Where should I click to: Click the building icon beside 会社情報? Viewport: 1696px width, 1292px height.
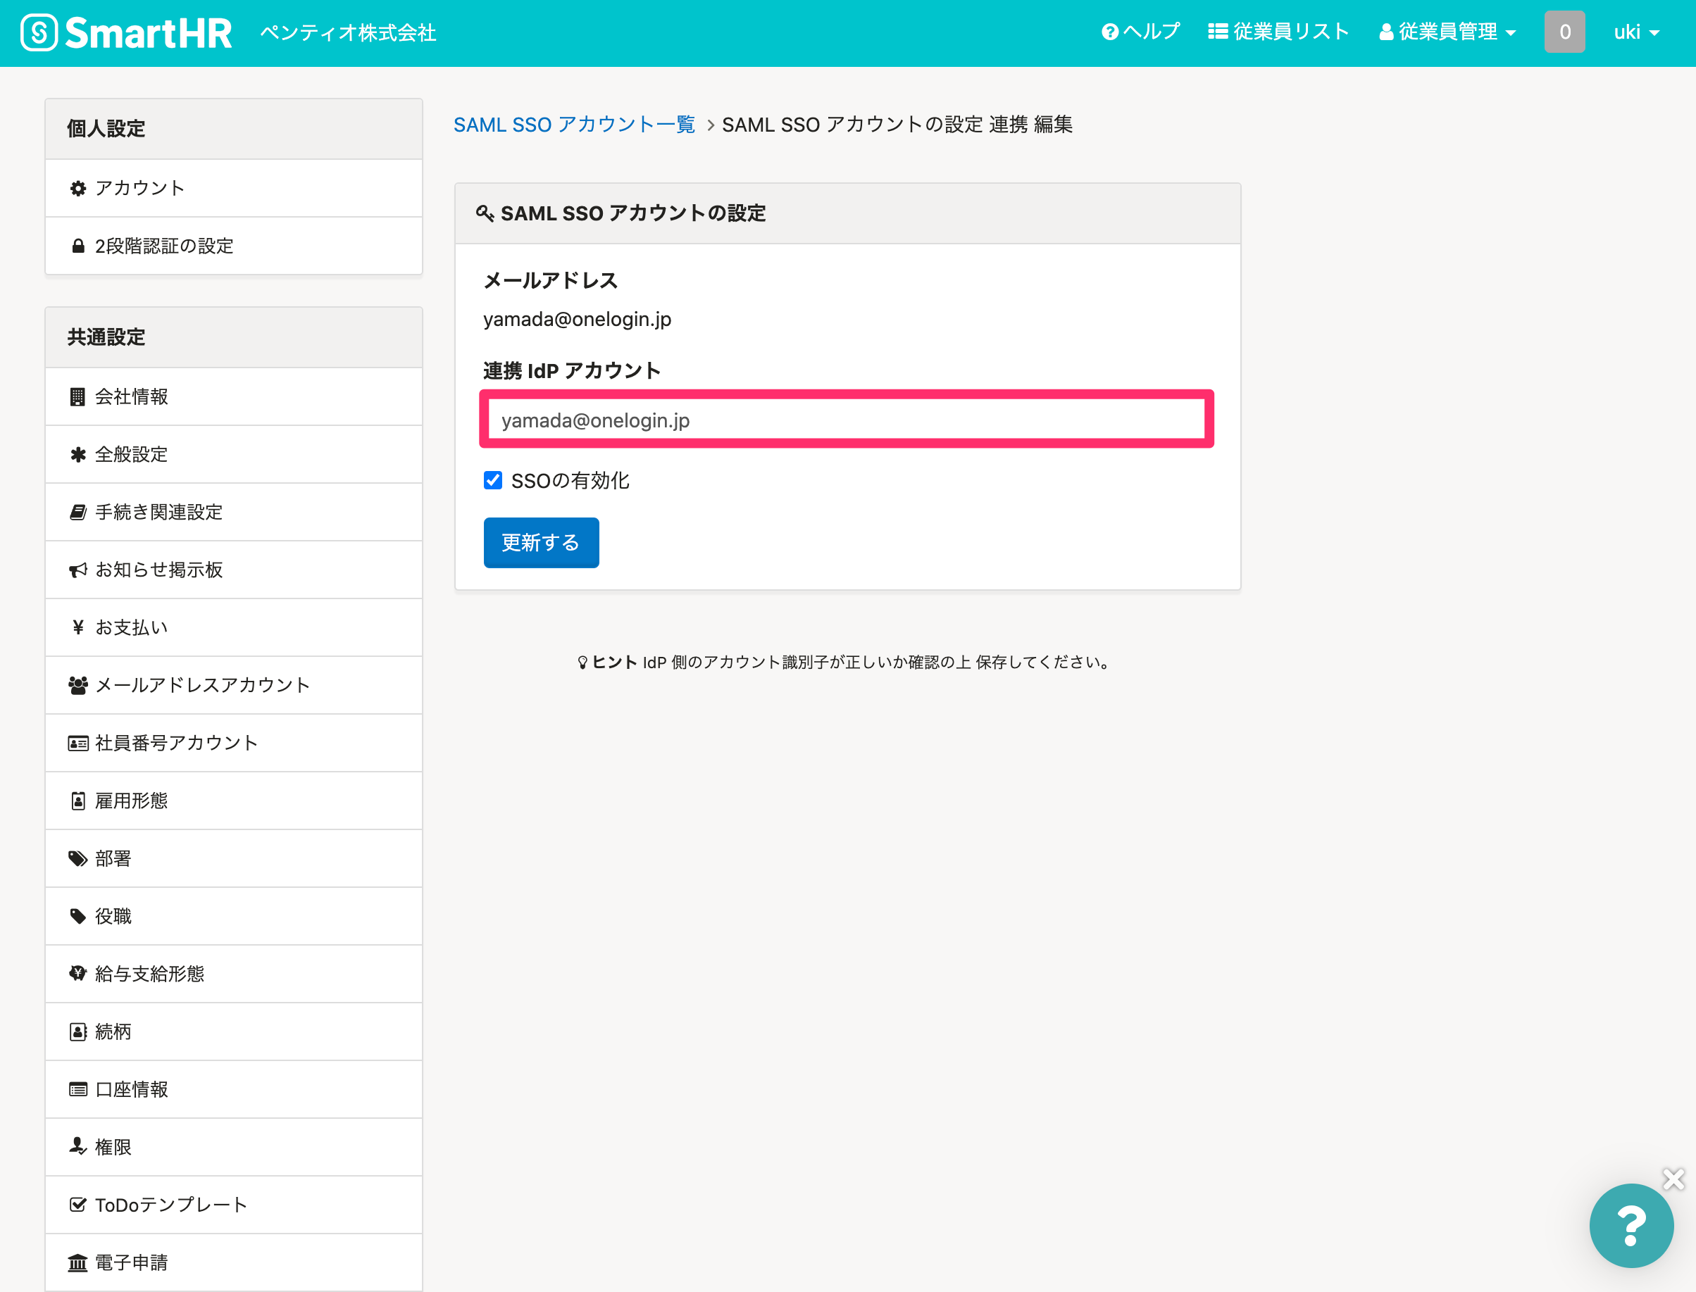77,397
